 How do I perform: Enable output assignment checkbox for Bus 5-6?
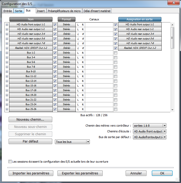click(x=115, y=62)
